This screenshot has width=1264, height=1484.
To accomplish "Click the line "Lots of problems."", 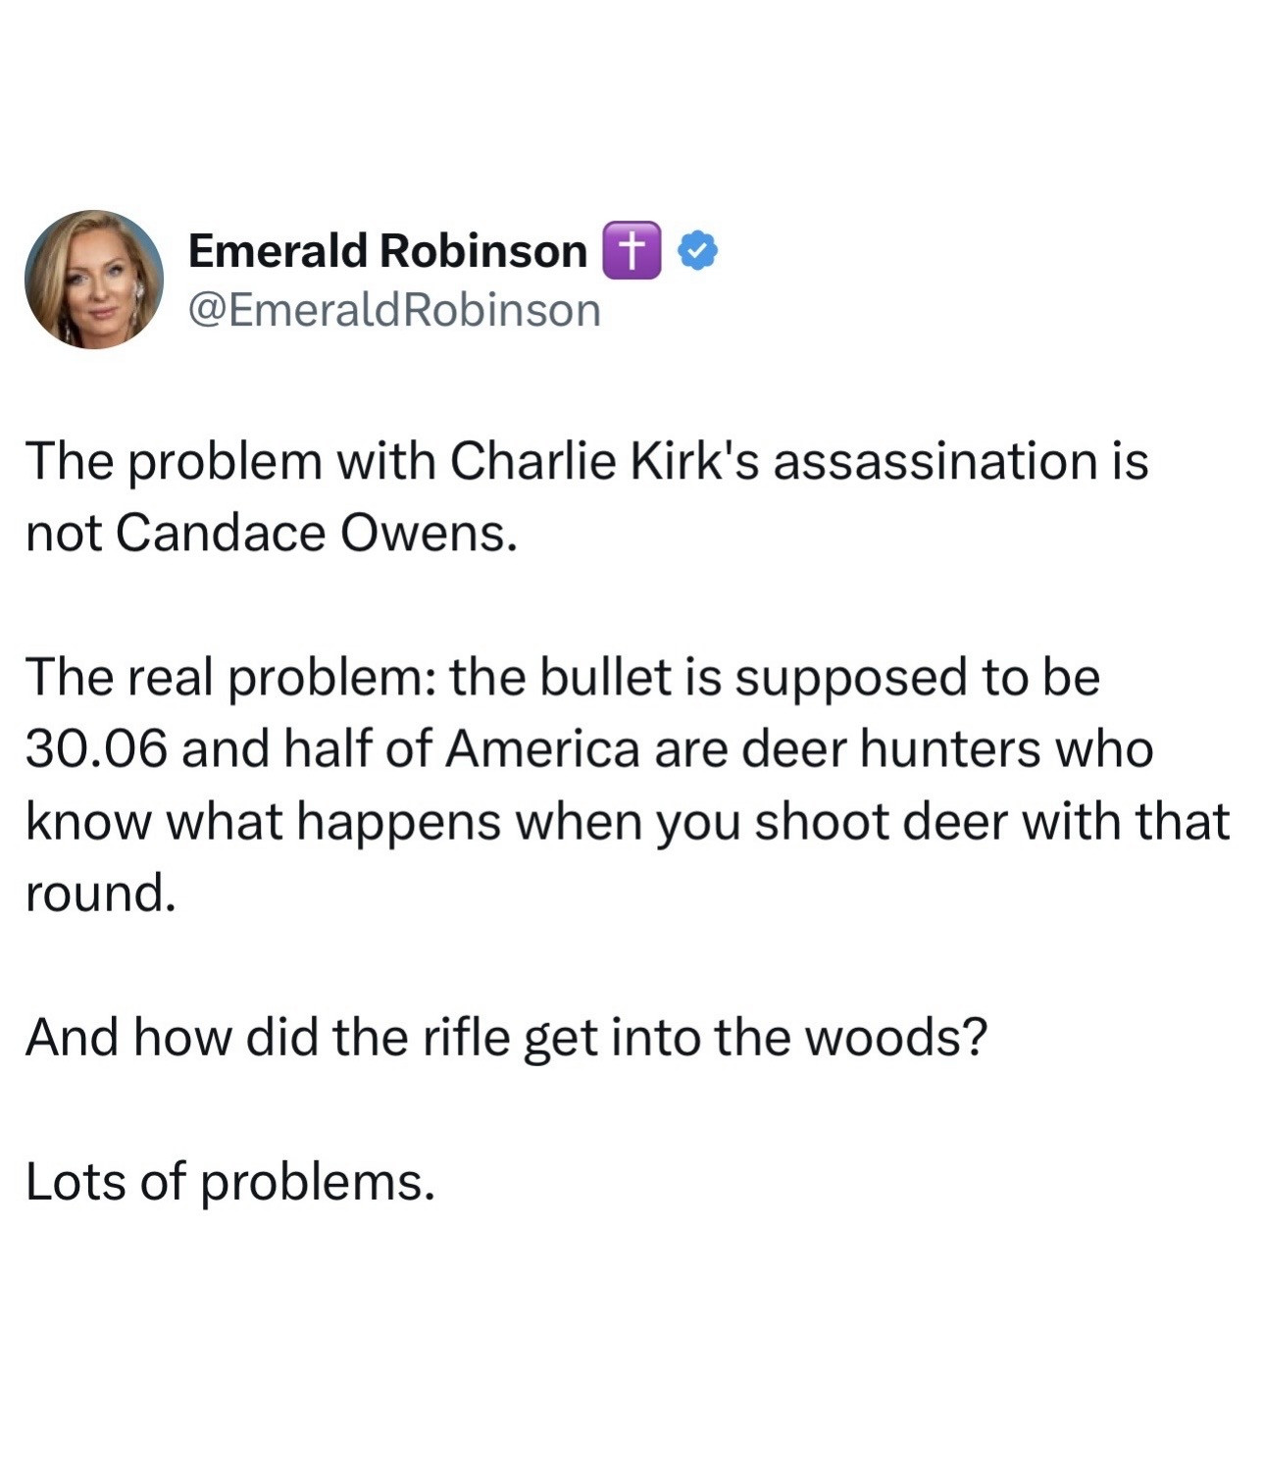I will (x=229, y=1182).
